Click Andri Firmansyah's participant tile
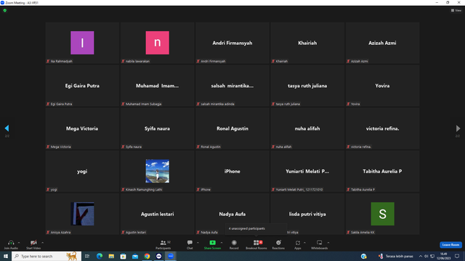 click(232, 43)
